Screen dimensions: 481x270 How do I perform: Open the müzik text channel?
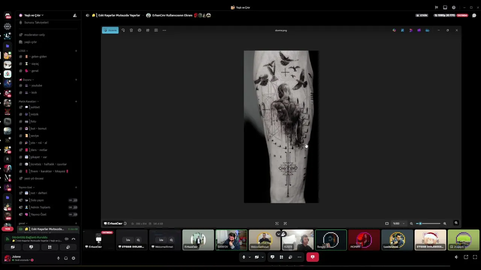pyautogui.click(x=48, y=114)
